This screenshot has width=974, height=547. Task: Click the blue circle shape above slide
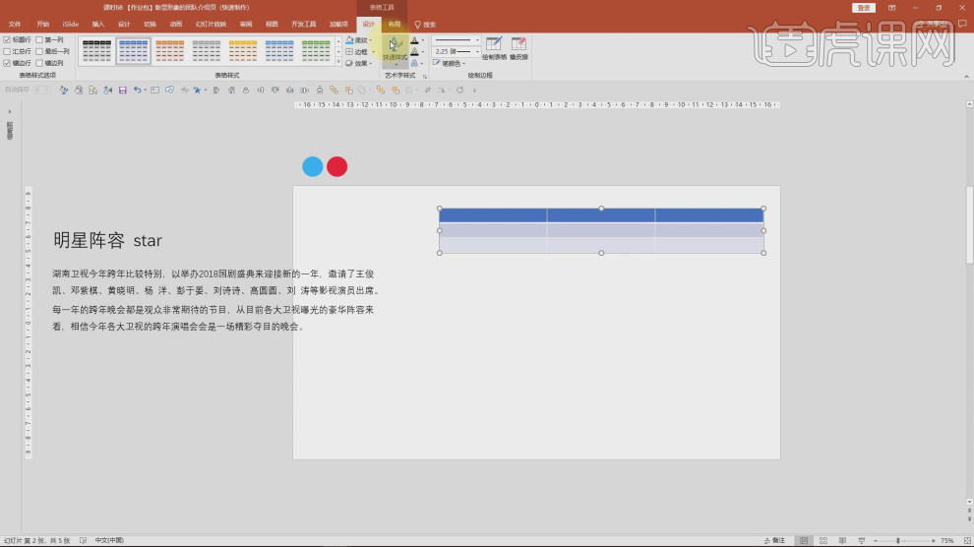click(313, 166)
